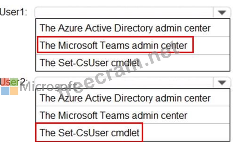The image size is (236, 142).
Task: Click the User1 label text
Action: point(14,12)
